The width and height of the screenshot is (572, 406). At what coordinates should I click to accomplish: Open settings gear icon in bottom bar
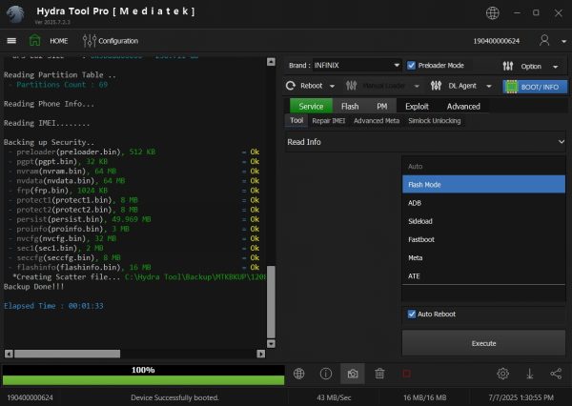(x=502, y=374)
